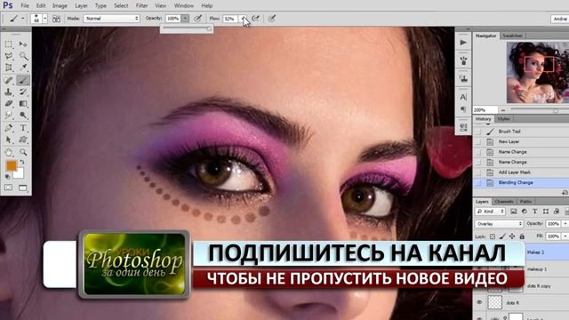
Task: Open the Flow slider dropdown arrow
Action: [243, 19]
